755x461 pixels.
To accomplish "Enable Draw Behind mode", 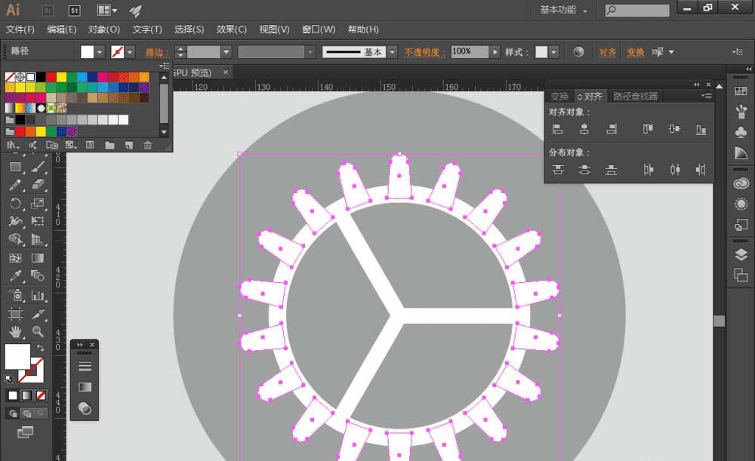I will click(x=27, y=413).
